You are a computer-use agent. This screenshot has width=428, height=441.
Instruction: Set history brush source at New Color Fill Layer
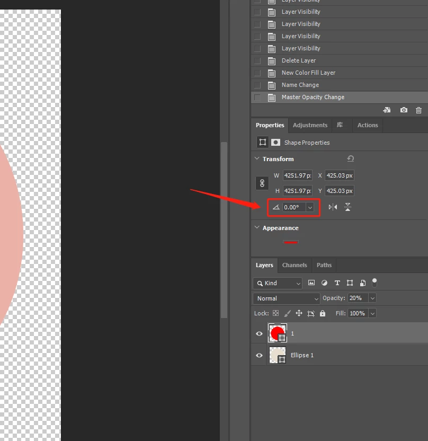[x=257, y=73]
